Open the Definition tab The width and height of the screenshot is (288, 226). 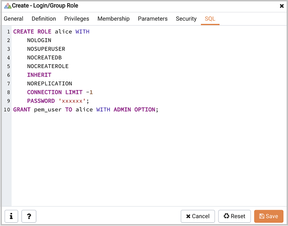pos(44,19)
